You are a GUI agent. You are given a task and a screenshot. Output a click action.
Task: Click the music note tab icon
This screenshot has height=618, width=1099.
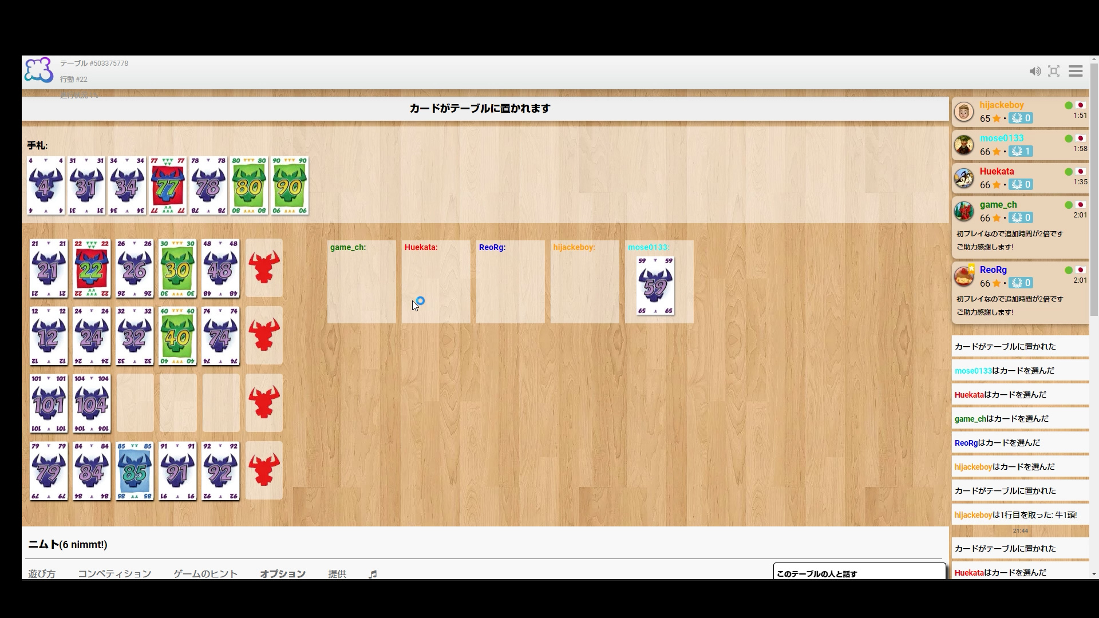373,574
